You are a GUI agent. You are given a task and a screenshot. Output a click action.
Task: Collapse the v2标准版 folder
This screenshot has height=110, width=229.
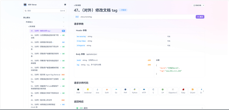[x=64, y=27]
